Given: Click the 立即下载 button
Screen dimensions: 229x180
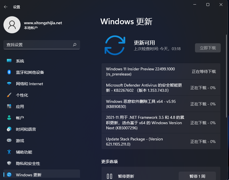Looking at the screenshot, I should click(x=208, y=48).
